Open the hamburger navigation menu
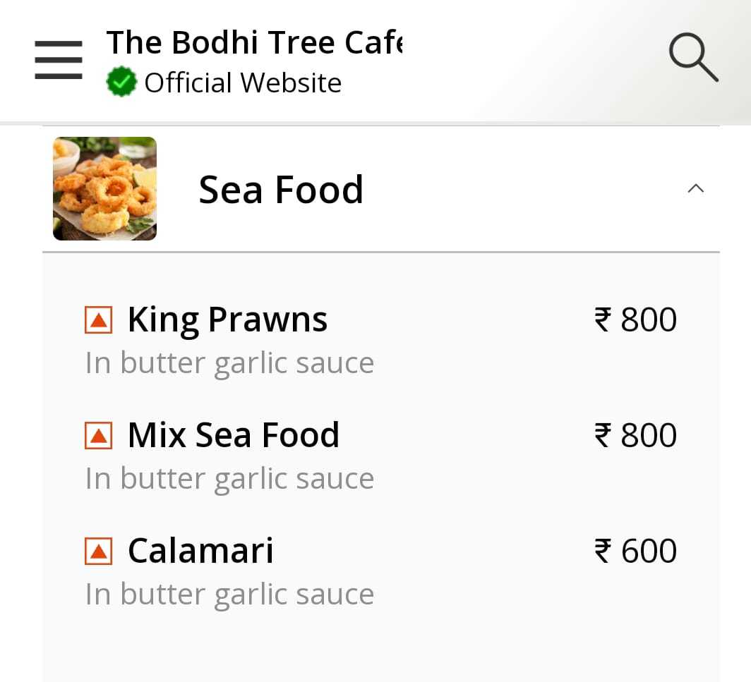Image resolution: width=751 pixels, height=682 pixels. point(58,59)
